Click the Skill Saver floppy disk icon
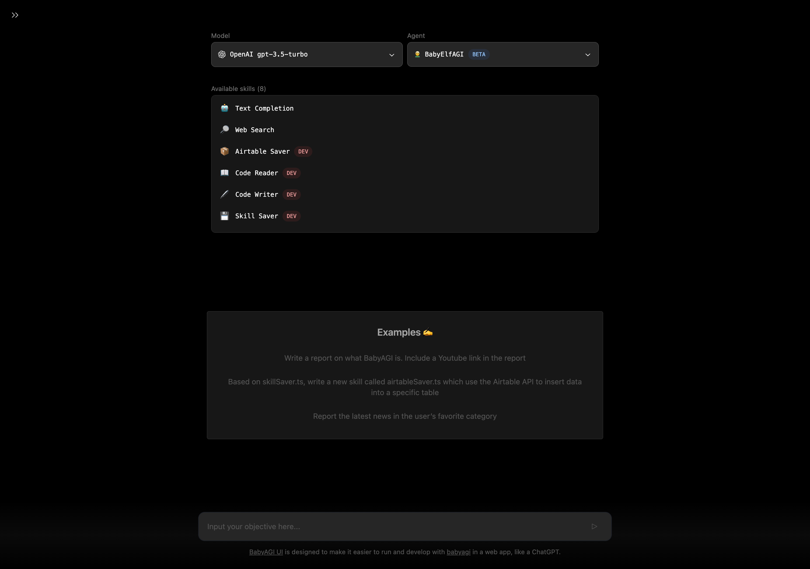This screenshot has height=569, width=810. pyautogui.click(x=224, y=216)
